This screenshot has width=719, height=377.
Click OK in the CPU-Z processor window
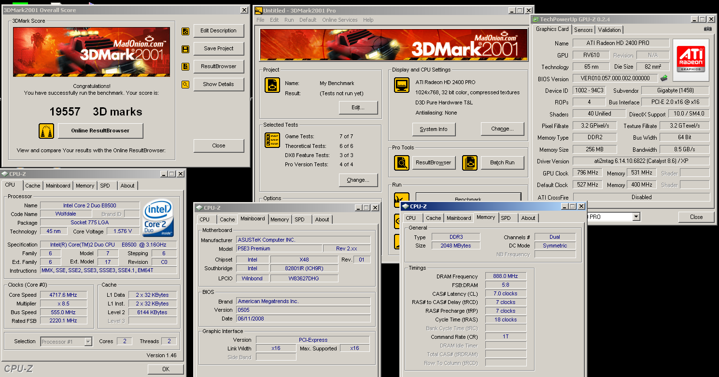tap(166, 369)
